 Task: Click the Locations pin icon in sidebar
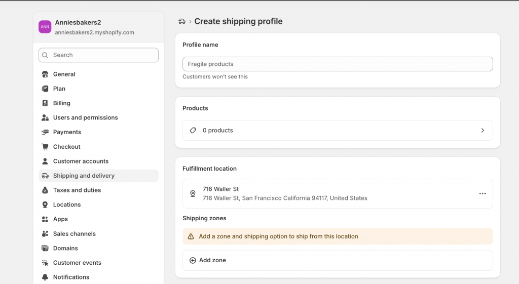[45, 205]
